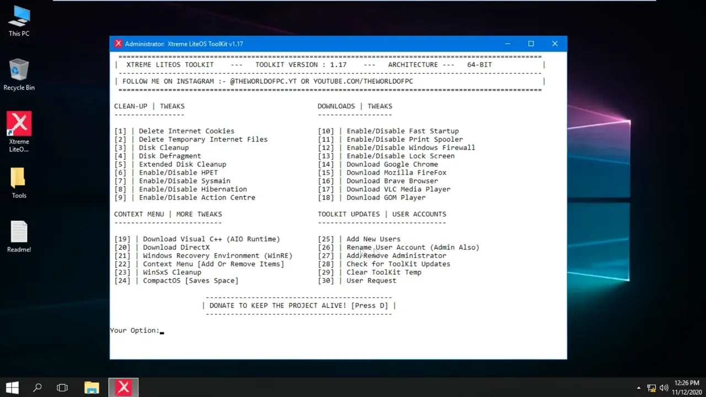This screenshot has width=706, height=397.
Task: Open the This PC desktop icon
Action: point(19,21)
